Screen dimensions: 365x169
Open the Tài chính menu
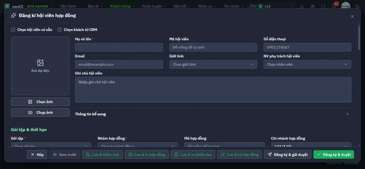coord(234,6)
